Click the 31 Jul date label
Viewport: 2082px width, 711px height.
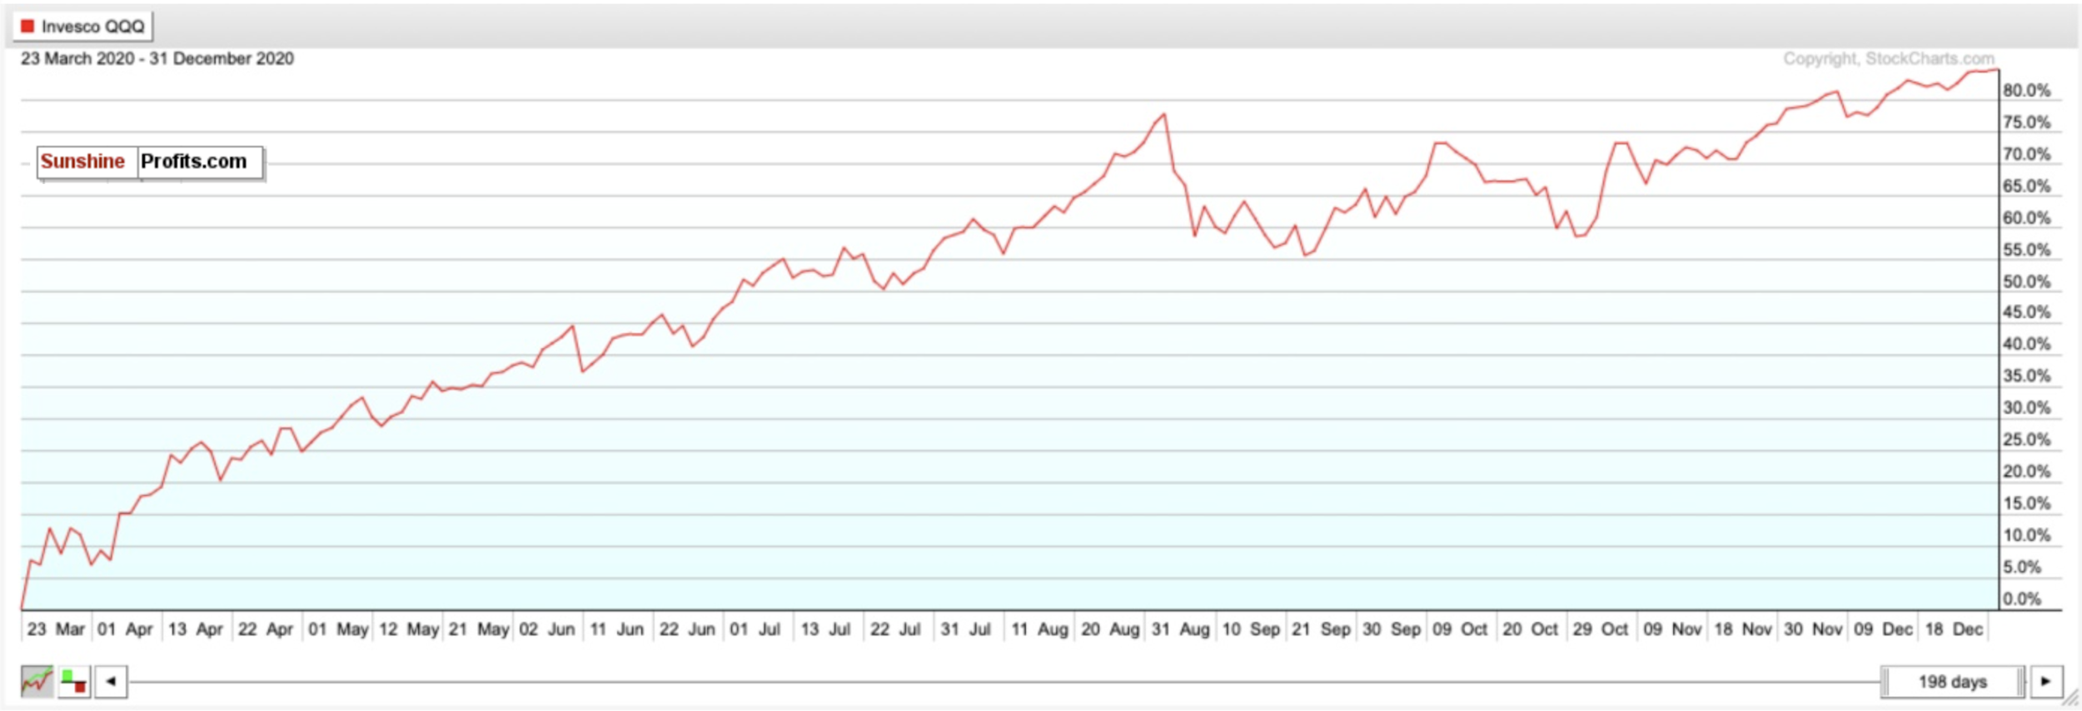click(966, 629)
